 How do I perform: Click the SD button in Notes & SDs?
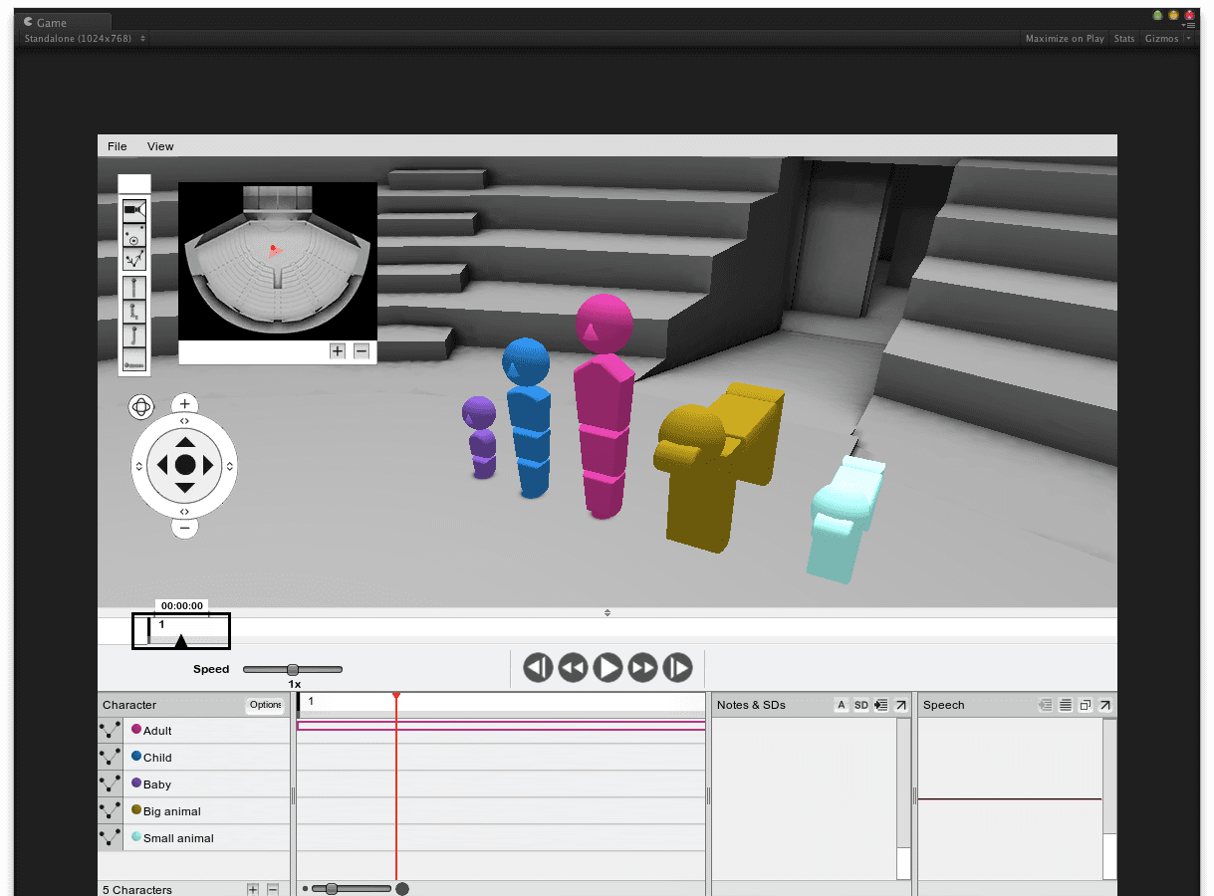coord(861,705)
